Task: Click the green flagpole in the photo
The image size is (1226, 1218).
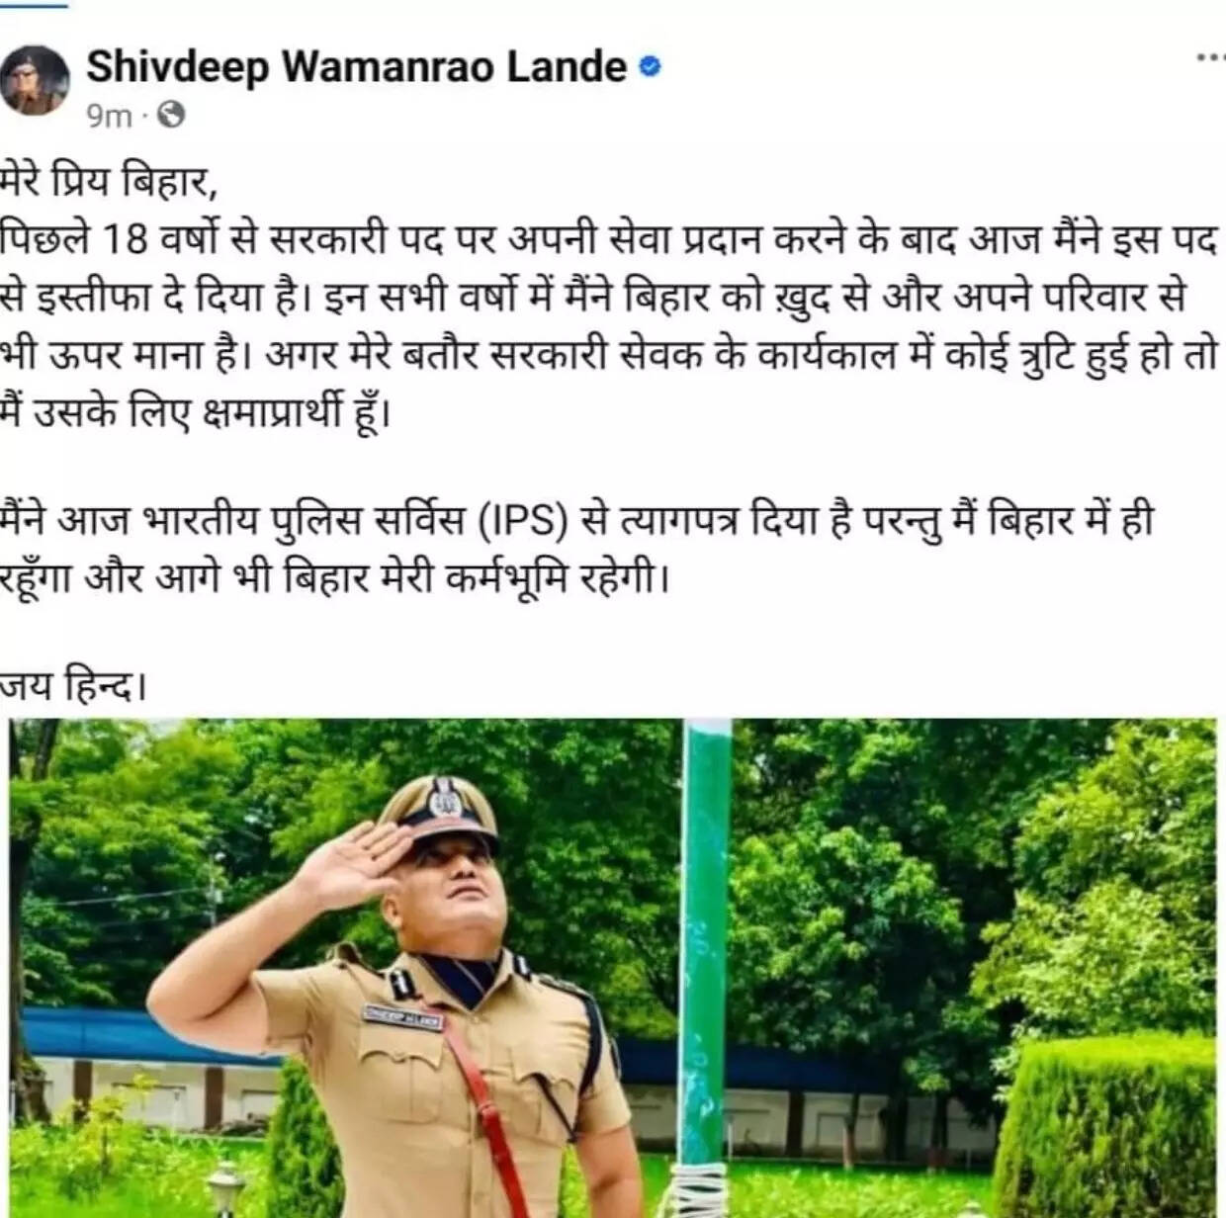Action: coord(705,941)
